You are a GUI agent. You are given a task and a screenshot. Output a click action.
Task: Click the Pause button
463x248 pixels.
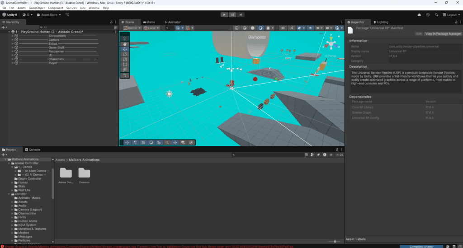tap(232, 15)
